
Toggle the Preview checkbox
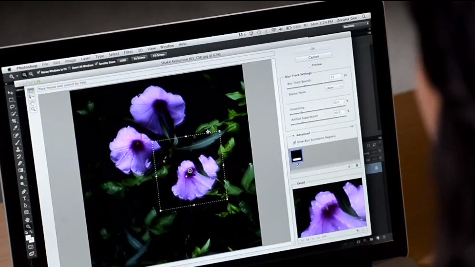(309, 65)
